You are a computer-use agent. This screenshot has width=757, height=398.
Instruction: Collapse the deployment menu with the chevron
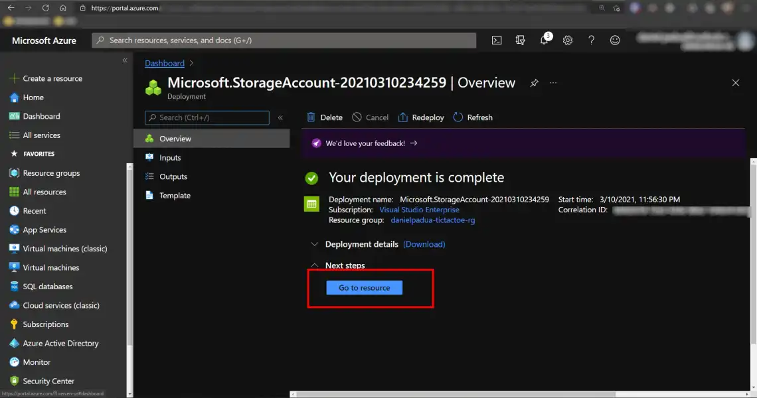point(280,117)
